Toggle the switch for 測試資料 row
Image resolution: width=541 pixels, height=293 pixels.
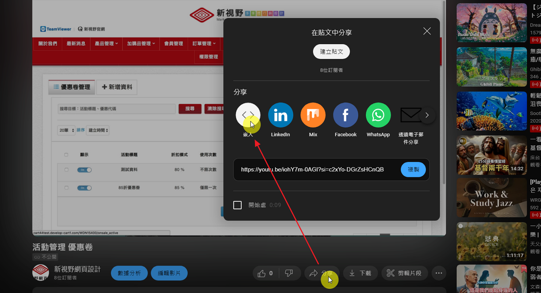(84, 170)
